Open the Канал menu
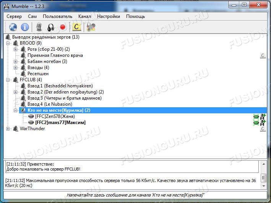This screenshot has height=203, width=271. (x=84, y=16)
